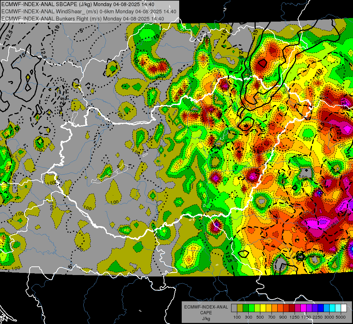Click the legend label CAPE
Viewport: 353px width, 324px height.
206,313
